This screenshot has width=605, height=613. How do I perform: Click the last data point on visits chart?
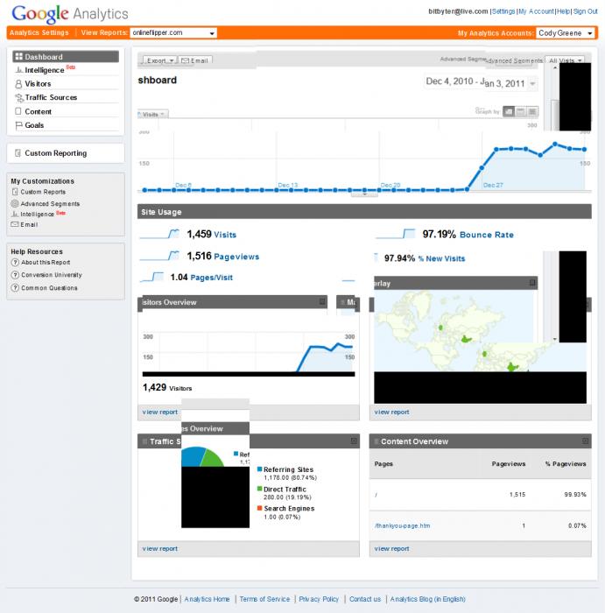(585, 150)
